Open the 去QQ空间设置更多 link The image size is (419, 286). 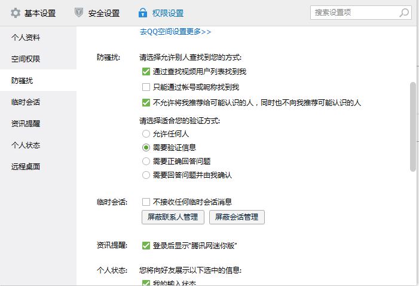[x=175, y=32]
